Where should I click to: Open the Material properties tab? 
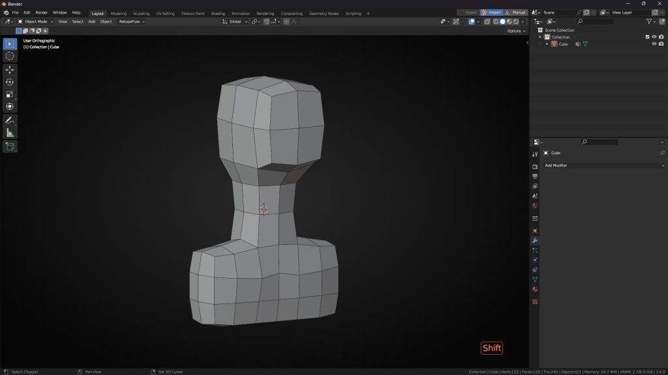point(535,290)
